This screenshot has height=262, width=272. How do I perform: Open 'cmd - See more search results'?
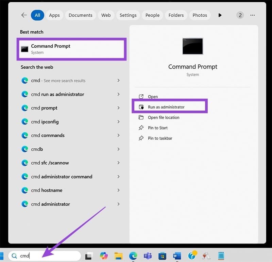58,81
